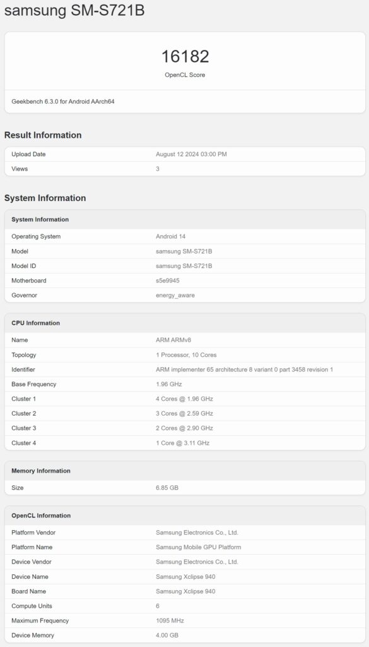Screen dimensions: 369x647
Task: Click the Maximum Frequency value 1095 MHz
Action: pyautogui.click(x=170, y=620)
